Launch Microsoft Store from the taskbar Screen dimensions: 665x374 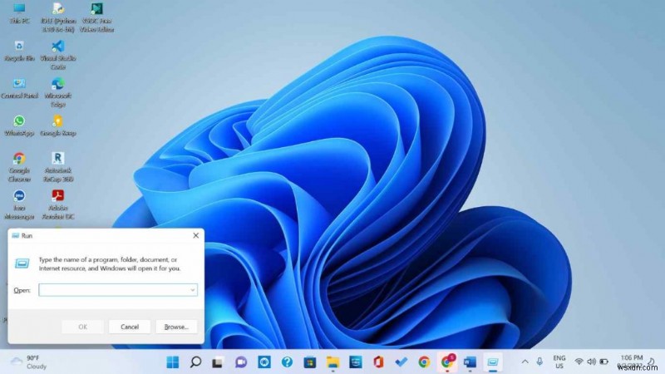pos(309,362)
